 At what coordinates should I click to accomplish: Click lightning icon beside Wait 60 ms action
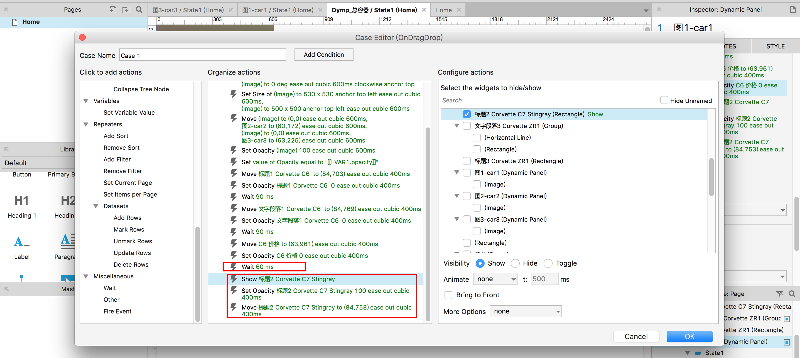click(x=234, y=267)
